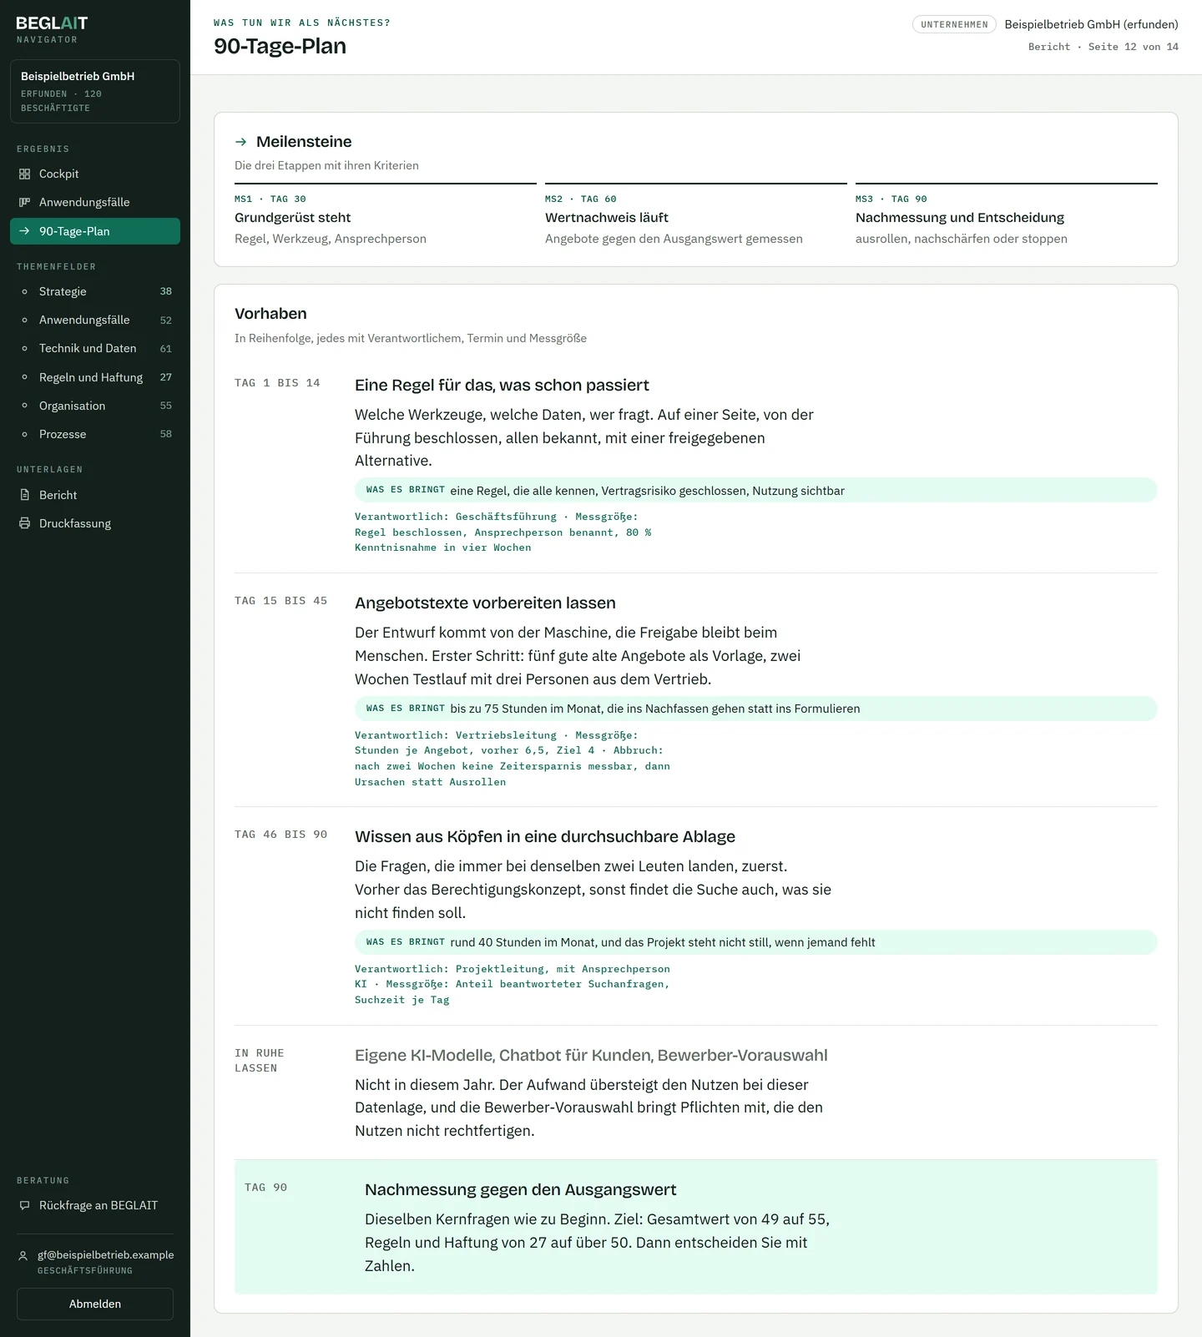Click the arrow icon before Meilensteine
This screenshot has height=1337, width=1202.
tap(241, 142)
